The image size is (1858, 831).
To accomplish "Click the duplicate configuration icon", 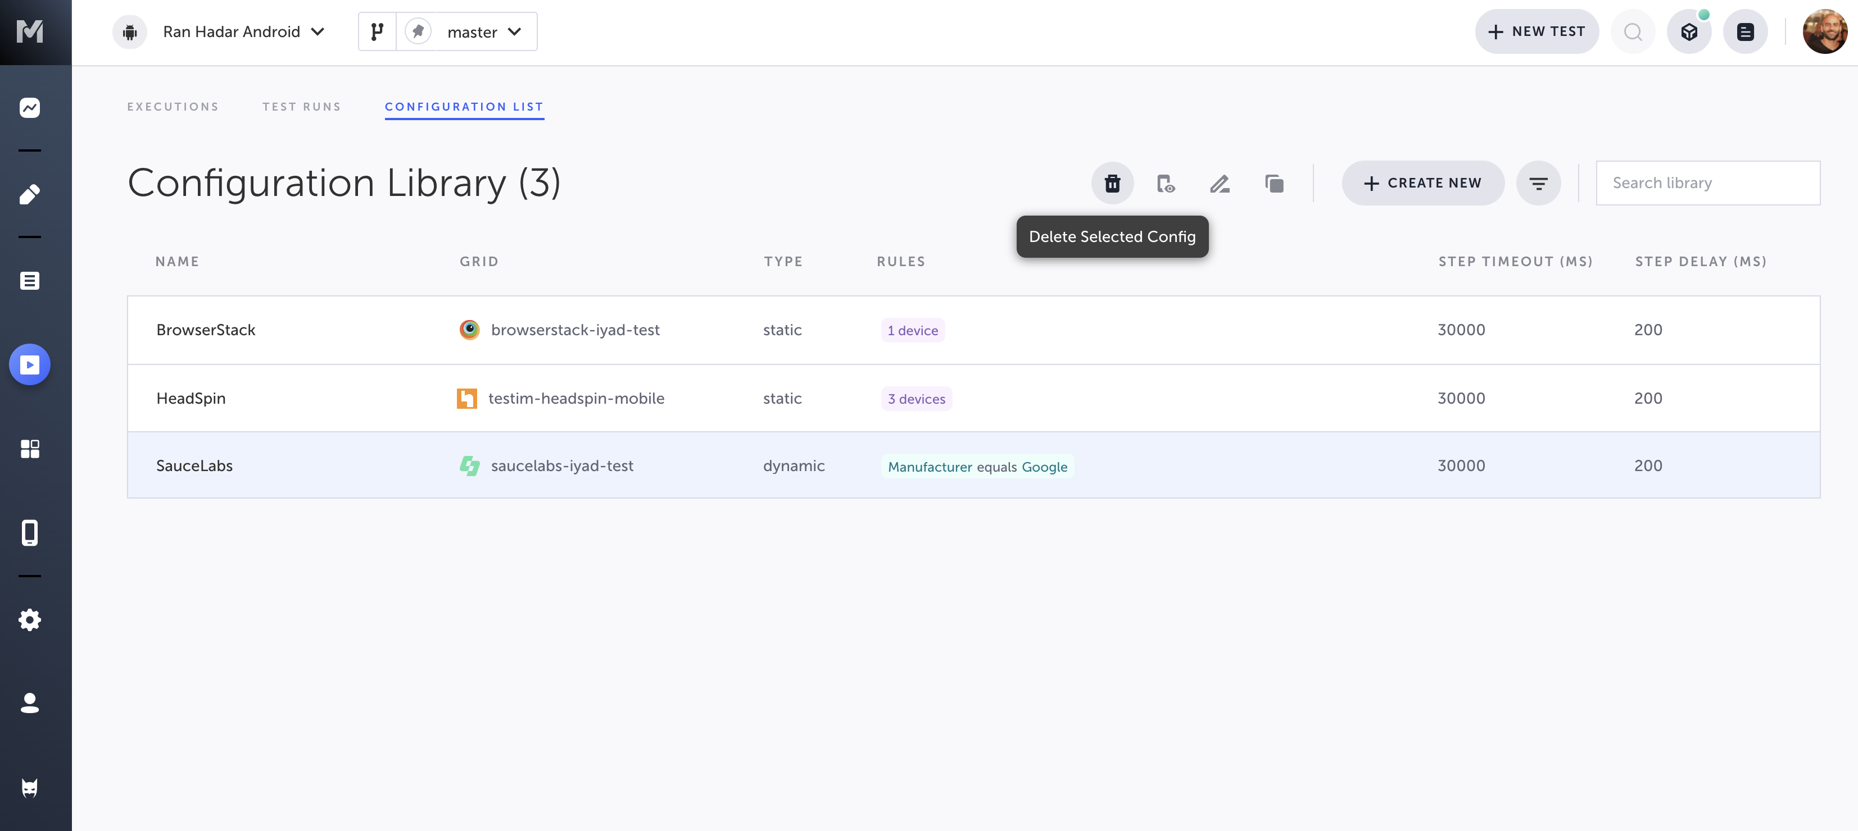I will pos(1274,183).
